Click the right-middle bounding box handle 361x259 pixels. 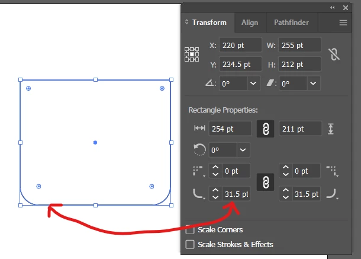point(171,142)
